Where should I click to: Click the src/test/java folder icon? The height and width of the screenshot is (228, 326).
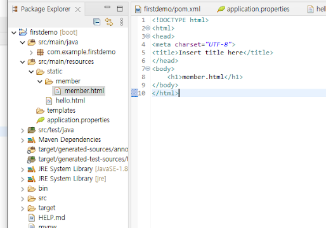32,130
